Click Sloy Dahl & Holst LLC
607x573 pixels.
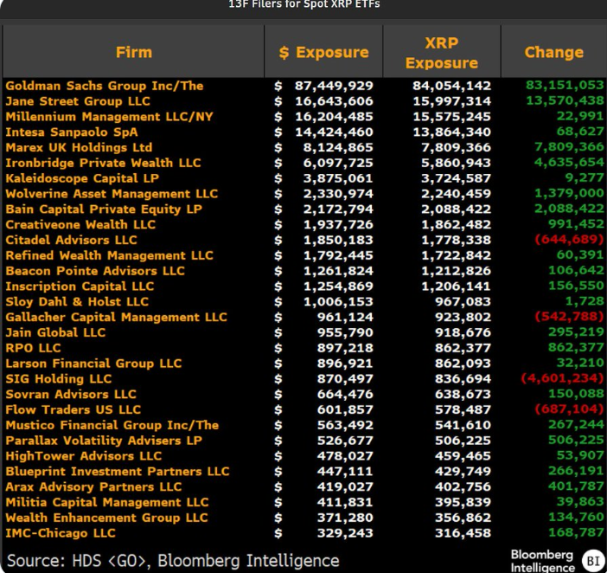point(77,302)
